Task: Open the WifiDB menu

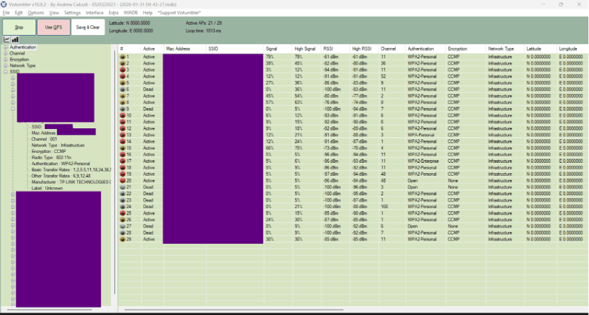Action: click(x=131, y=13)
